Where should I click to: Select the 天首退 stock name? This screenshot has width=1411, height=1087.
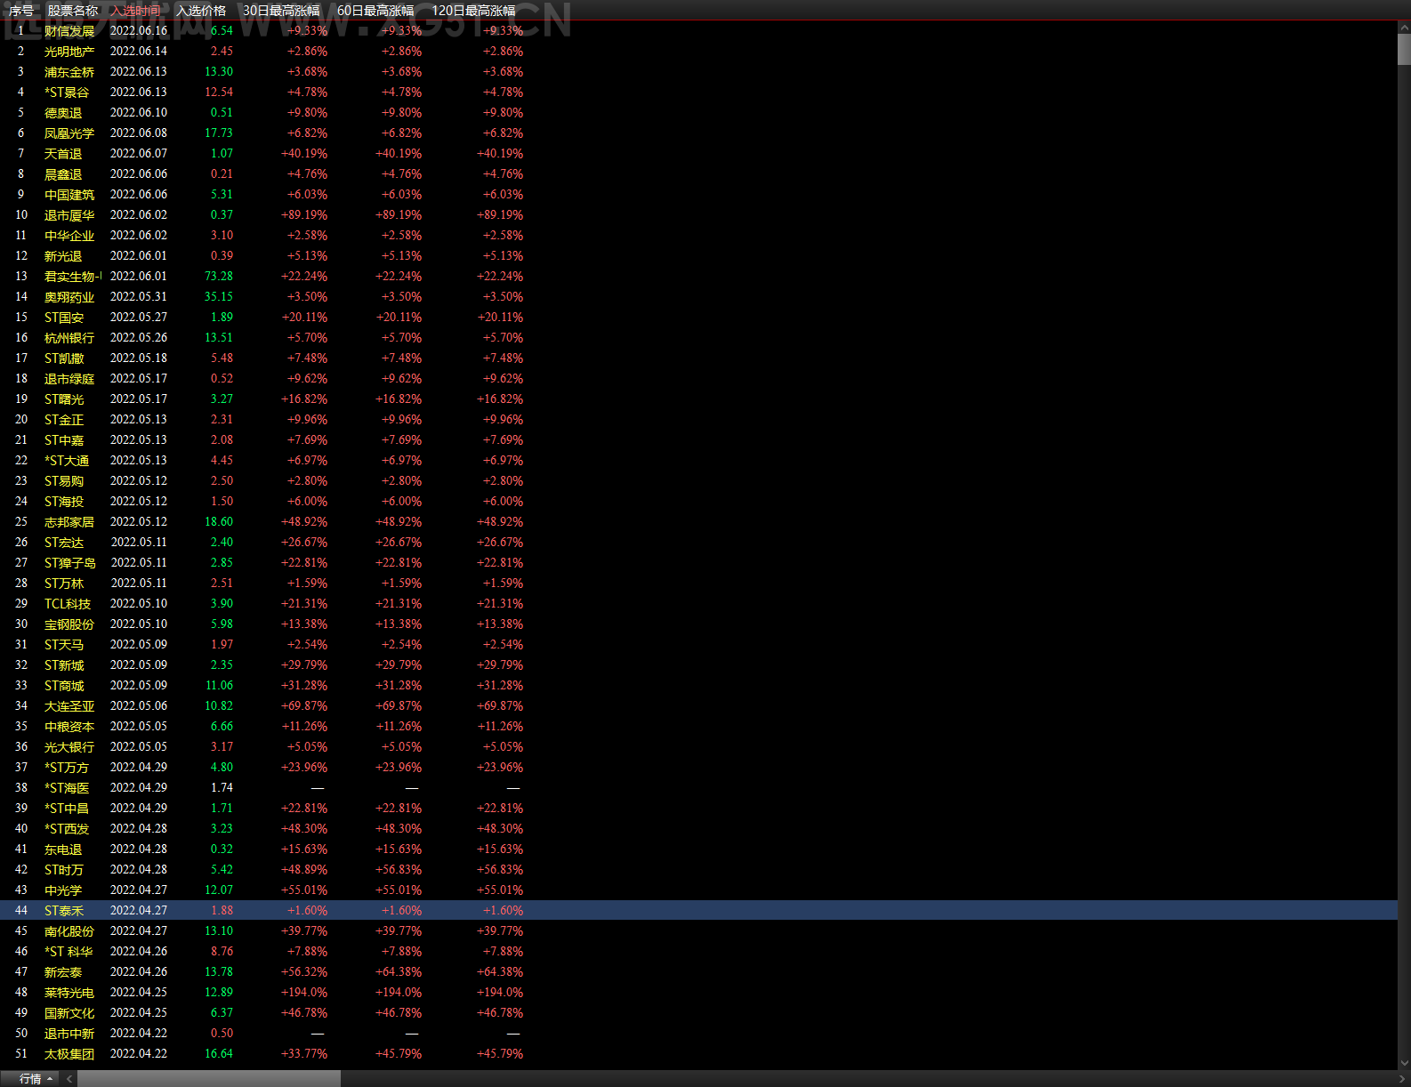63,154
